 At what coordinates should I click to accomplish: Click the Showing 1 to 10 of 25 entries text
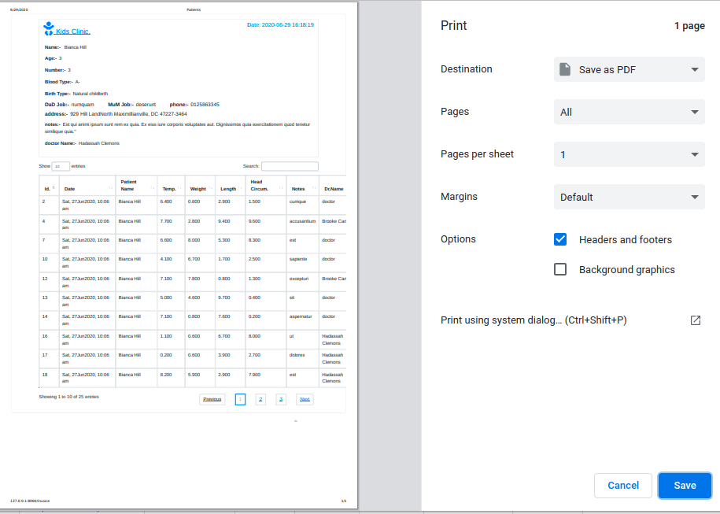coord(69,397)
